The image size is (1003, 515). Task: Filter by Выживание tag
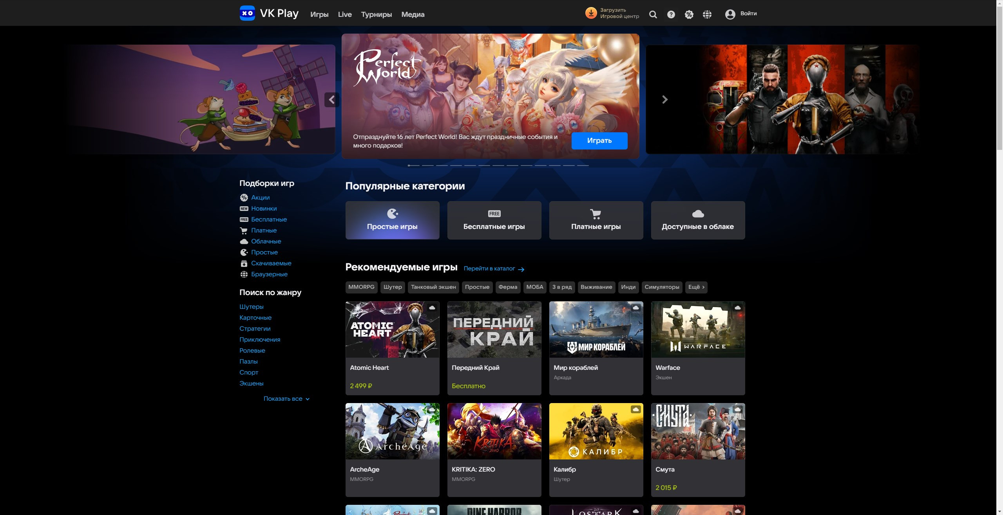point(596,287)
